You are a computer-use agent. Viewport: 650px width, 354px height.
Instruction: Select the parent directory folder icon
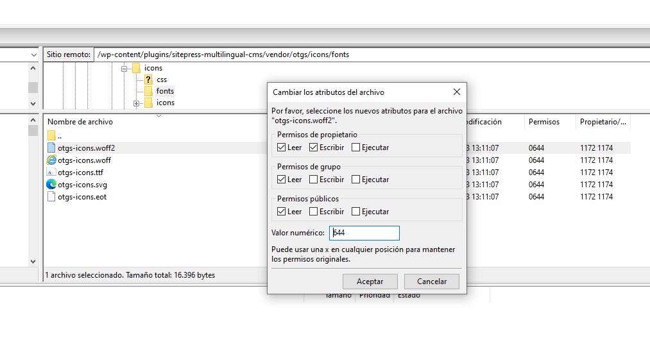coord(51,136)
